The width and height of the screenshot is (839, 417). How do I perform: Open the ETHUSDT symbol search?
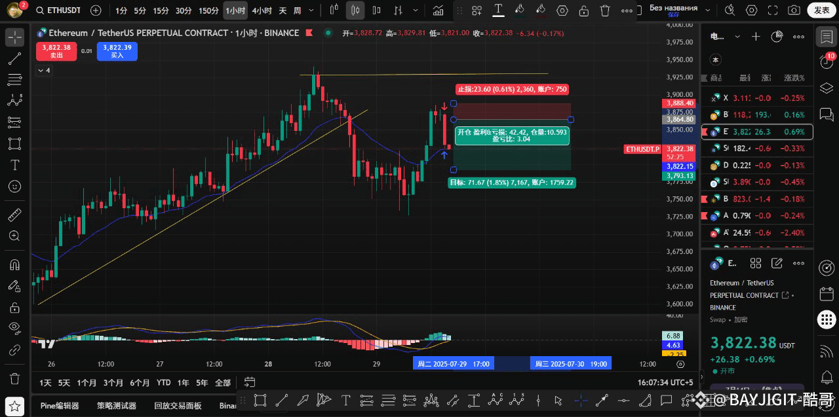click(59, 10)
